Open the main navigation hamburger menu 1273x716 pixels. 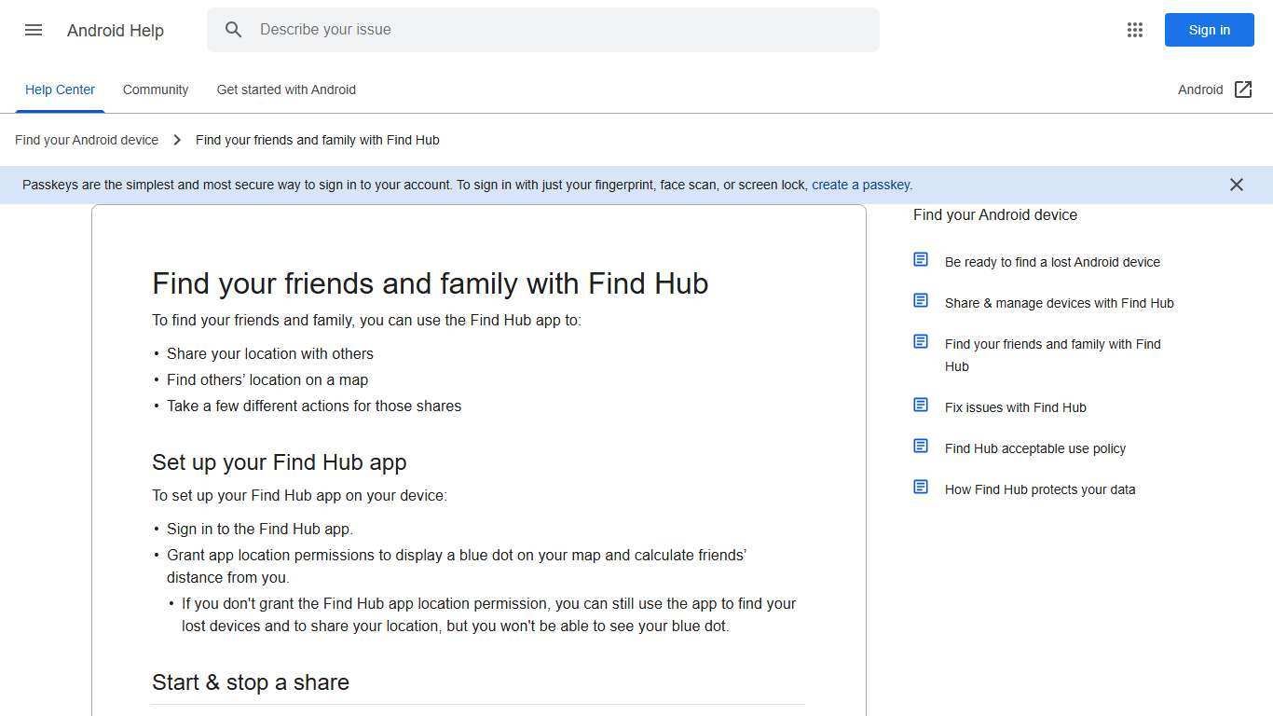[34, 30]
